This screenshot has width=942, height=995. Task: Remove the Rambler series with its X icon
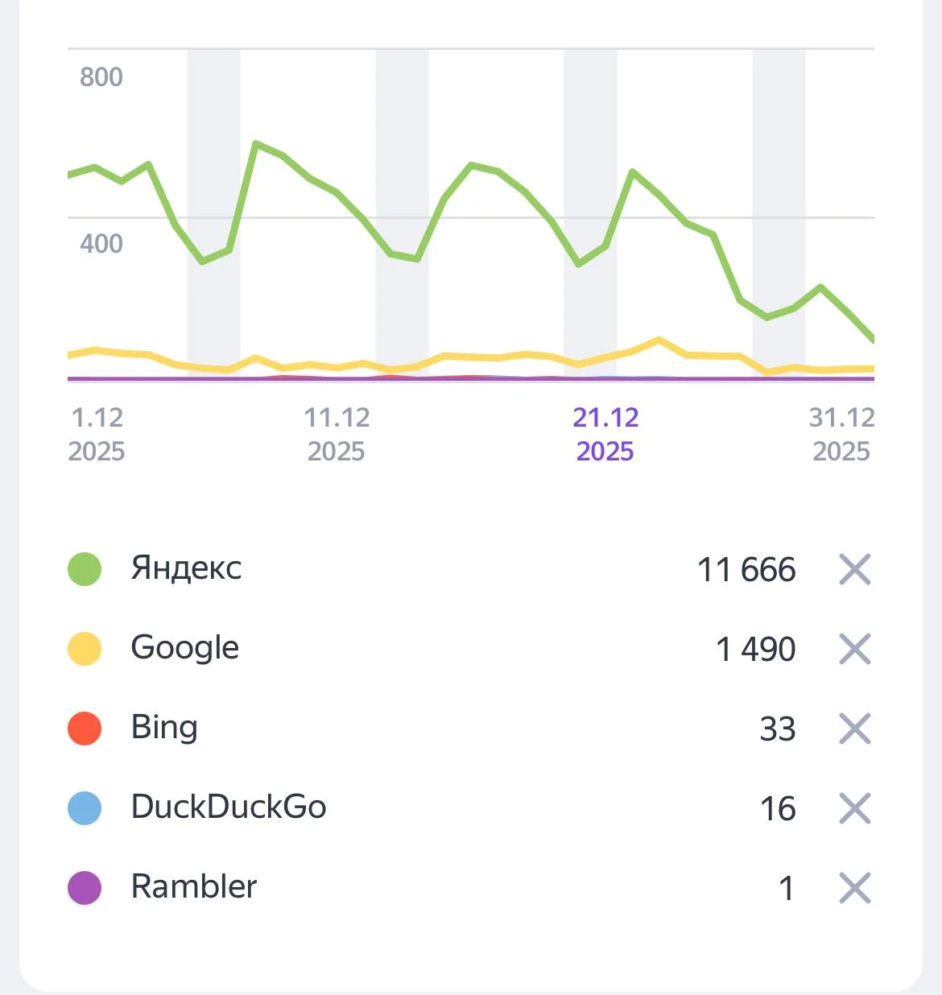[854, 888]
